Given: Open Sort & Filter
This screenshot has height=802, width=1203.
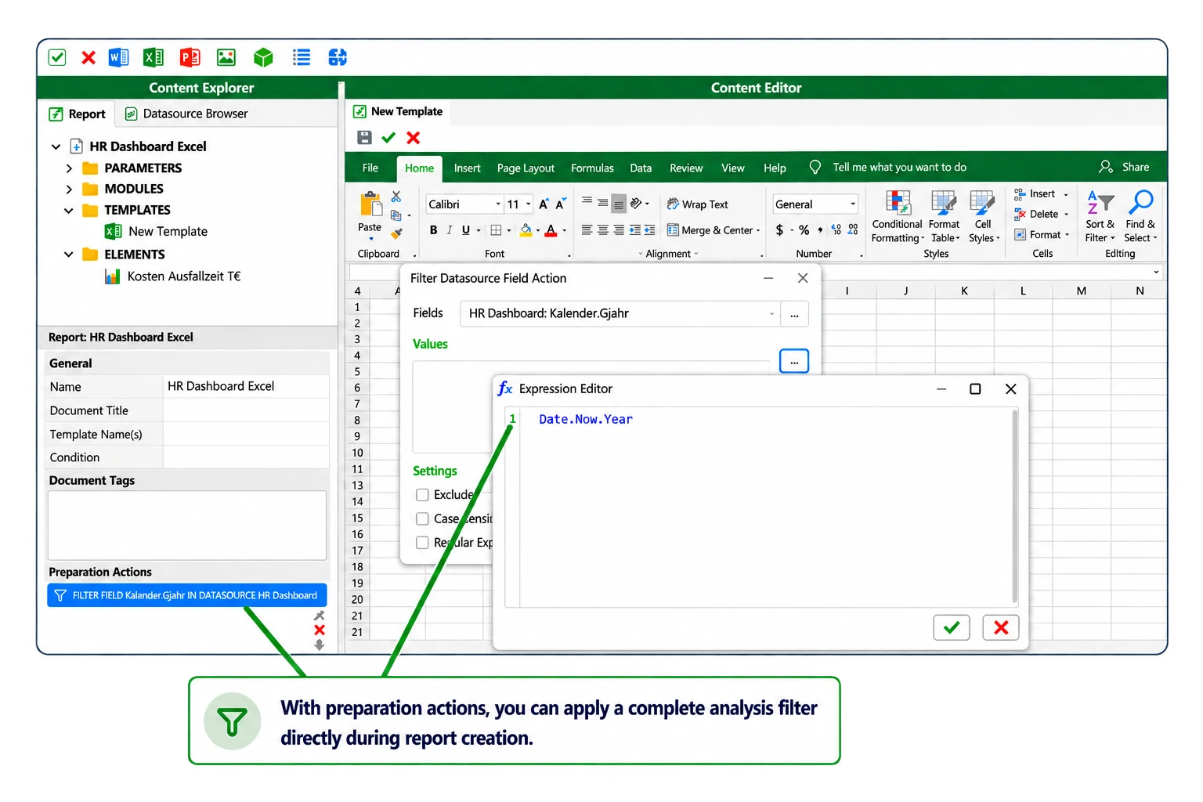Looking at the screenshot, I should tap(1100, 216).
